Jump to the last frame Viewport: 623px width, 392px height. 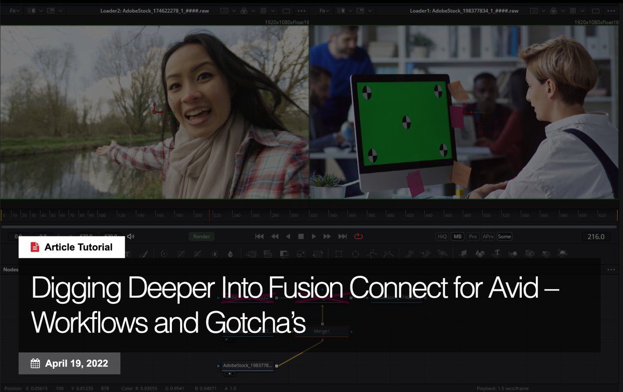[342, 236]
